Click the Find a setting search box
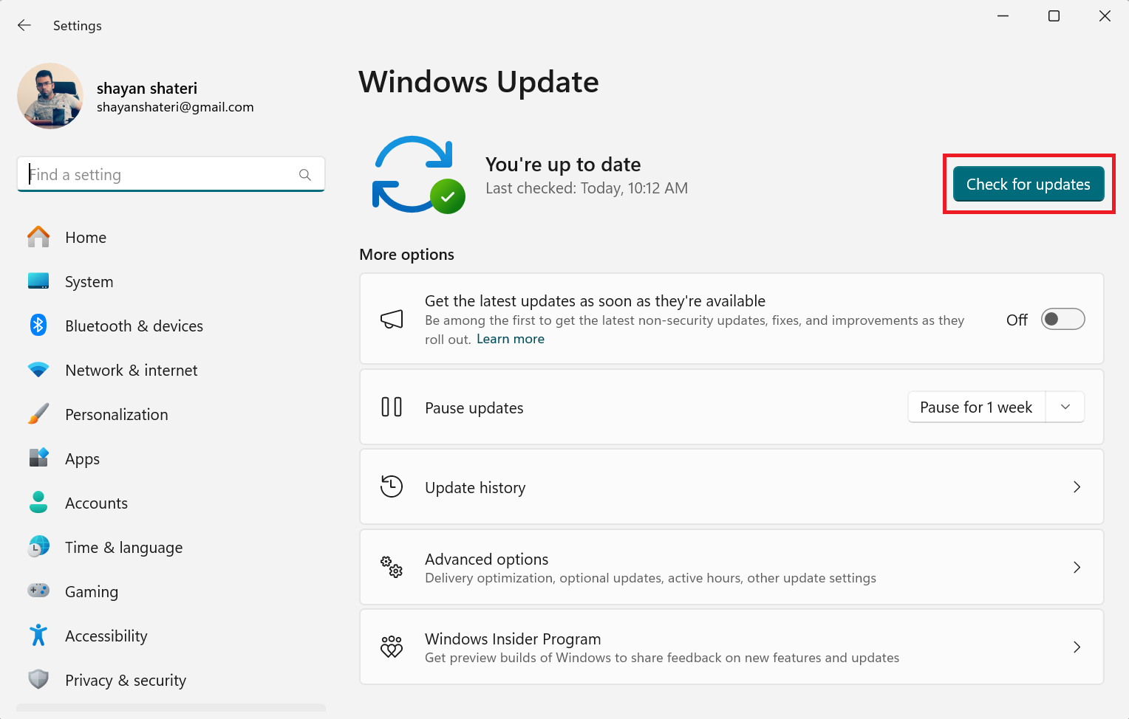 click(x=171, y=174)
